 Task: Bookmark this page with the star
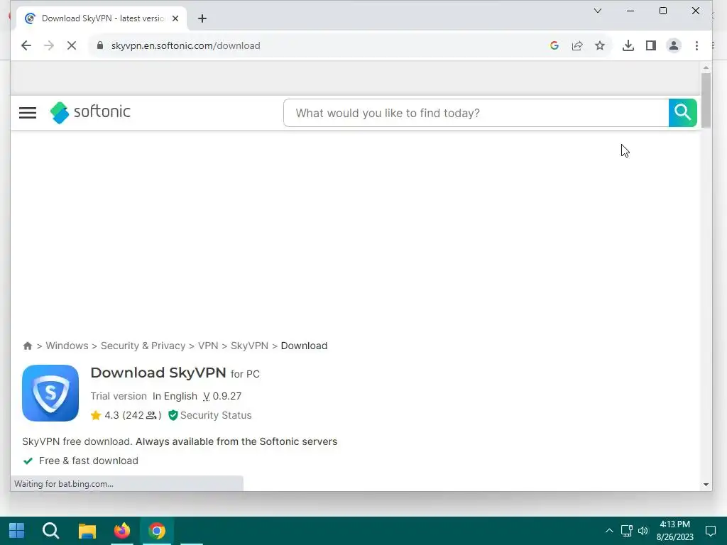(x=599, y=45)
